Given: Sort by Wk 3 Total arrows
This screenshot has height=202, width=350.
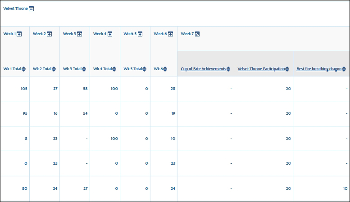Looking at the screenshot, I should [x=84, y=69].
